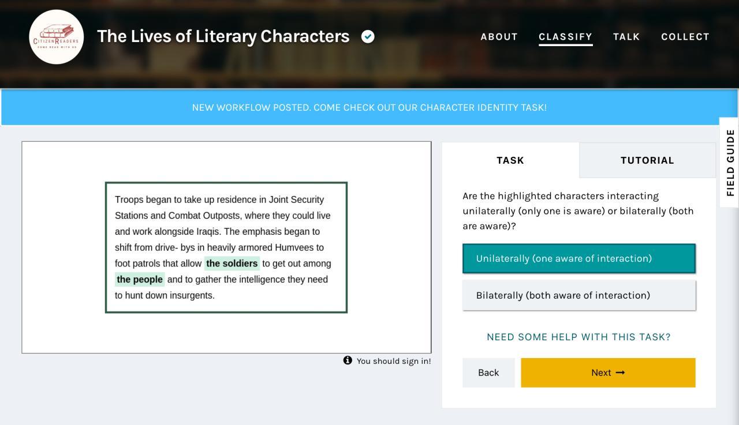Choose Bilaterally (both aware of interaction)
This screenshot has height=425, width=739.
tap(579, 295)
